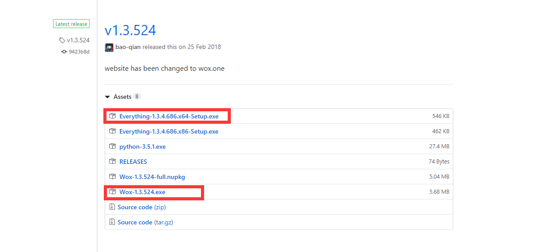Download Source code (tar.gz)
This screenshot has height=252, width=549.
click(145, 222)
